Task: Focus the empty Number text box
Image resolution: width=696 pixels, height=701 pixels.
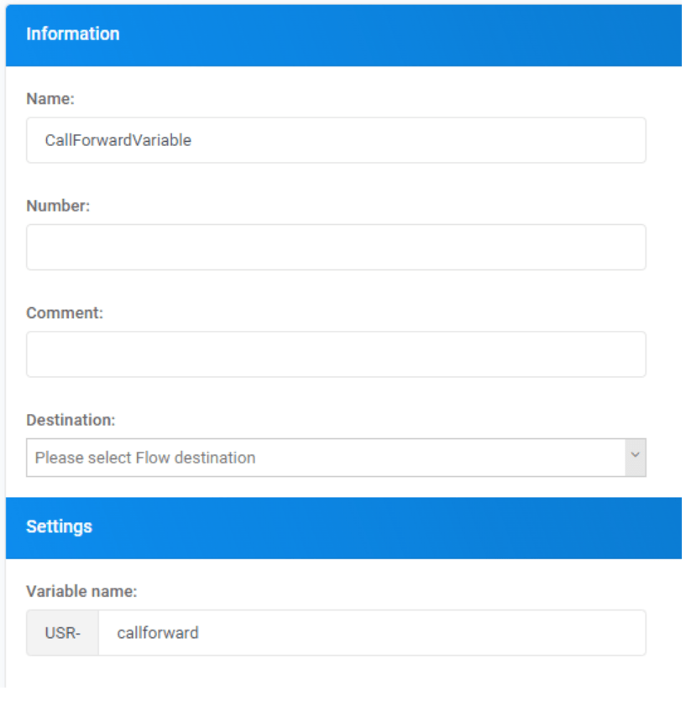Action: click(x=336, y=247)
